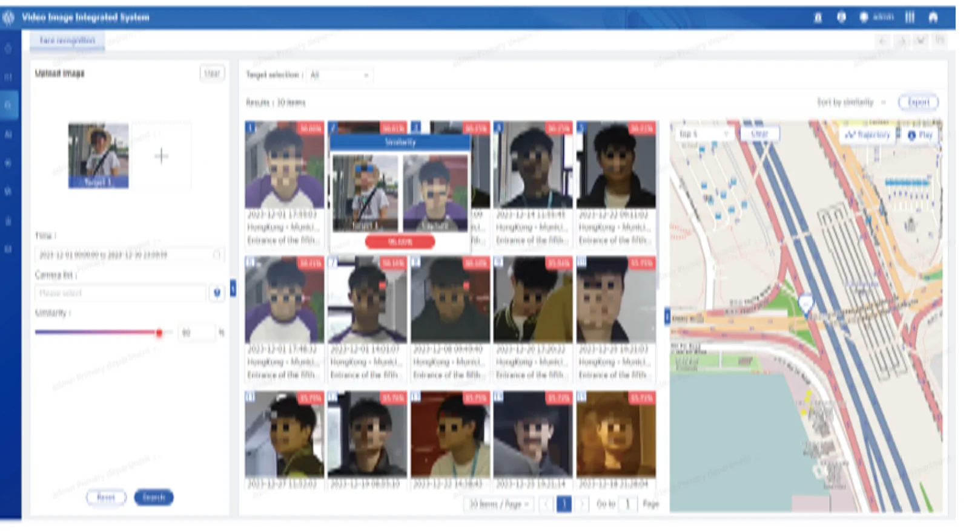Click the Export button
969x531 pixels.
(x=918, y=102)
